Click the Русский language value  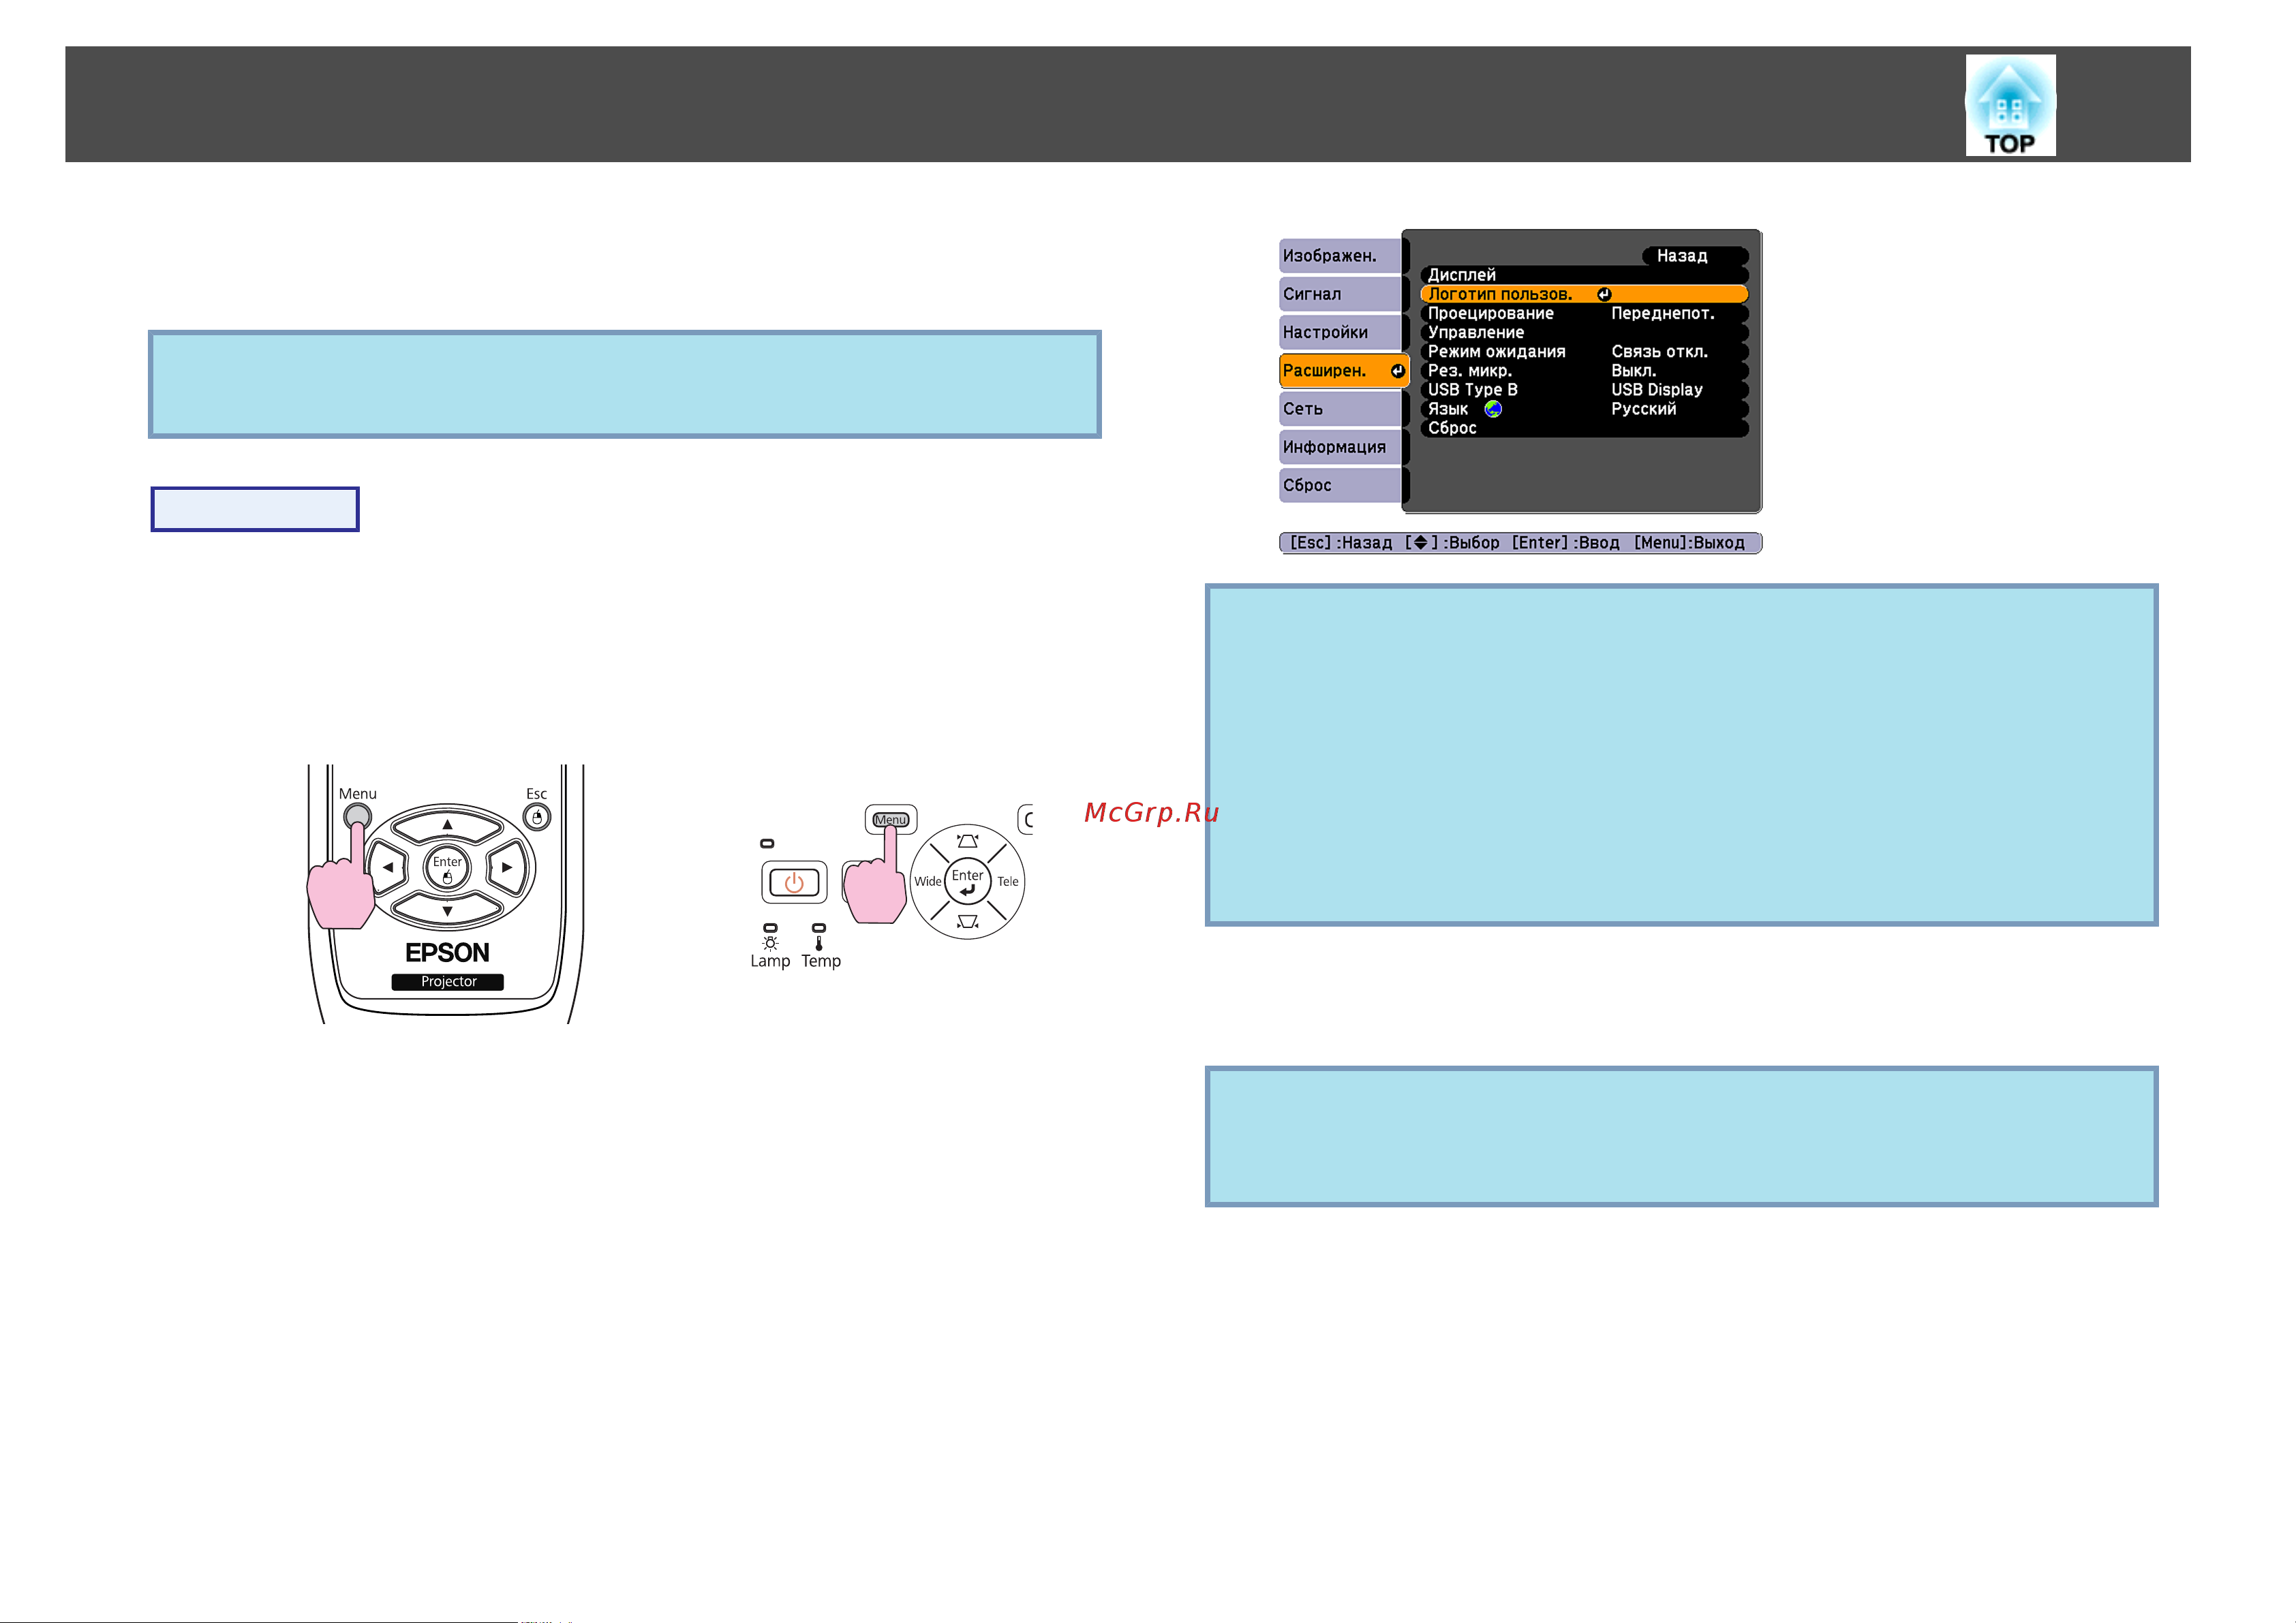point(1643,409)
